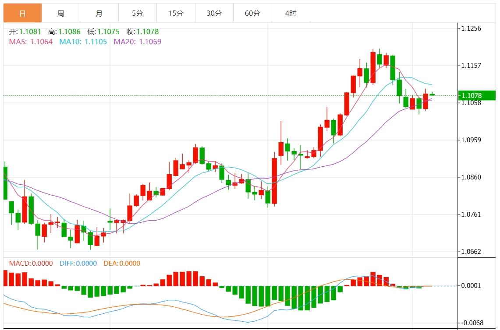Click the 收 closing price value
This screenshot has height=330, width=500.
(x=148, y=32)
